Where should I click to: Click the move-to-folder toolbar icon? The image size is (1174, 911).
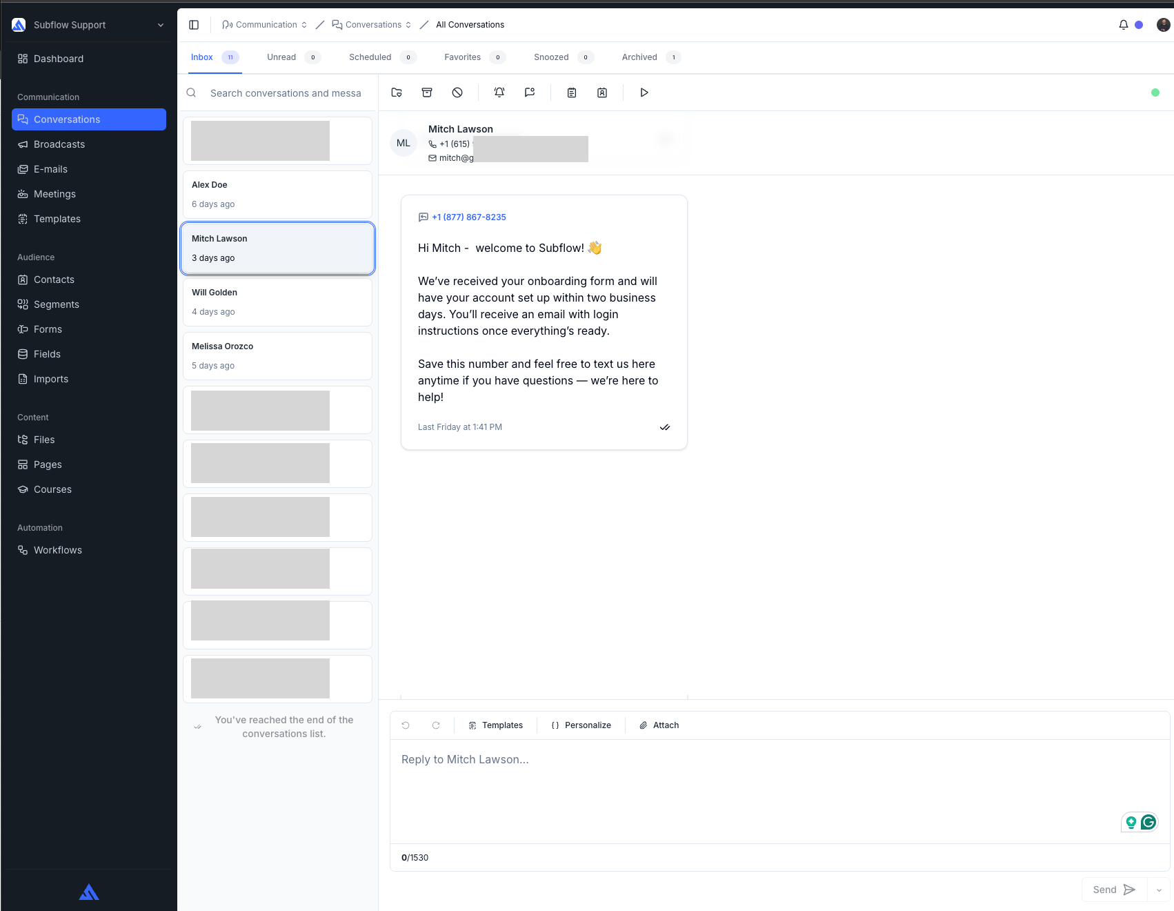(x=397, y=92)
